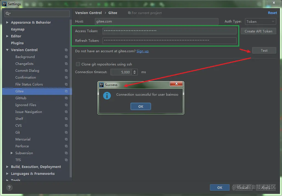Click the help question mark icon
Viewport: 282px width, 196px height.
9,188
